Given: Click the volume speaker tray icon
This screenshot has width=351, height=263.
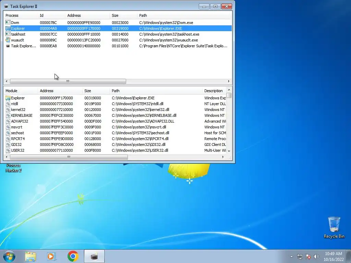Looking at the screenshot, I should tap(316, 256).
